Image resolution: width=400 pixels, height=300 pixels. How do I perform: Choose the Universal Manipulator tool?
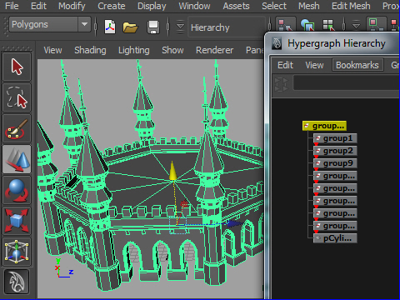pos(17,252)
